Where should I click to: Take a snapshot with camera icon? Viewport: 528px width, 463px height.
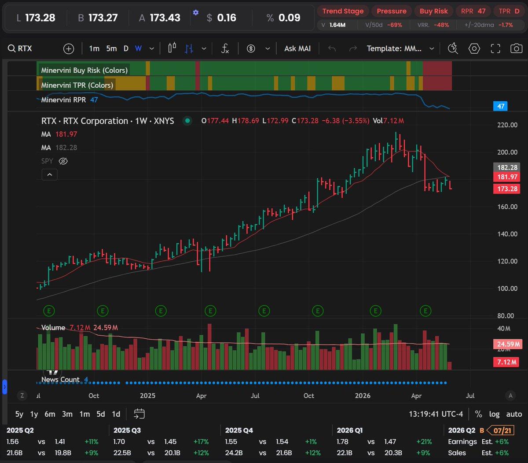(517, 48)
